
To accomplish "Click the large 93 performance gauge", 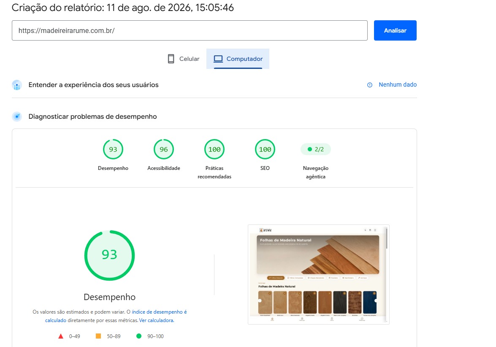I will pyautogui.click(x=109, y=255).
